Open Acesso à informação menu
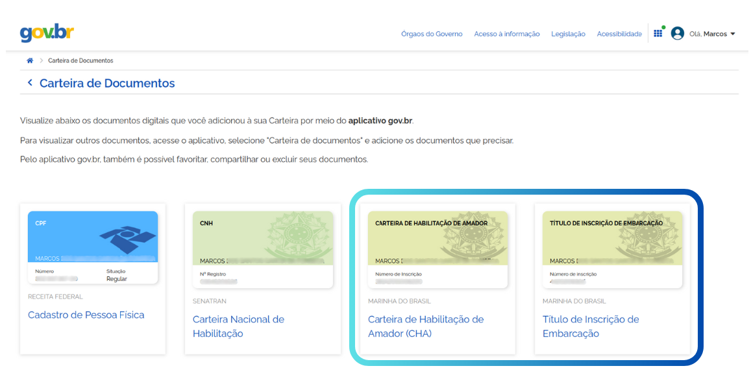 coord(507,34)
